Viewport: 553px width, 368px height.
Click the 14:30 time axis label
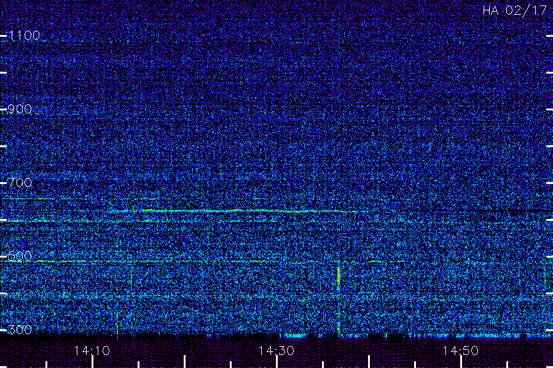[x=276, y=351]
